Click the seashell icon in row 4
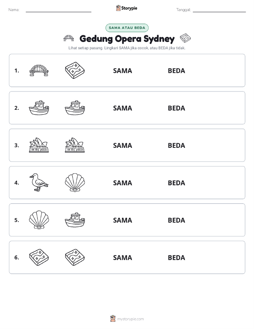The image size is (254, 329). click(x=75, y=182)
